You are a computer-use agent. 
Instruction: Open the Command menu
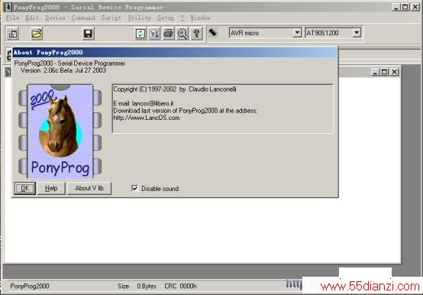coord(83,18)
